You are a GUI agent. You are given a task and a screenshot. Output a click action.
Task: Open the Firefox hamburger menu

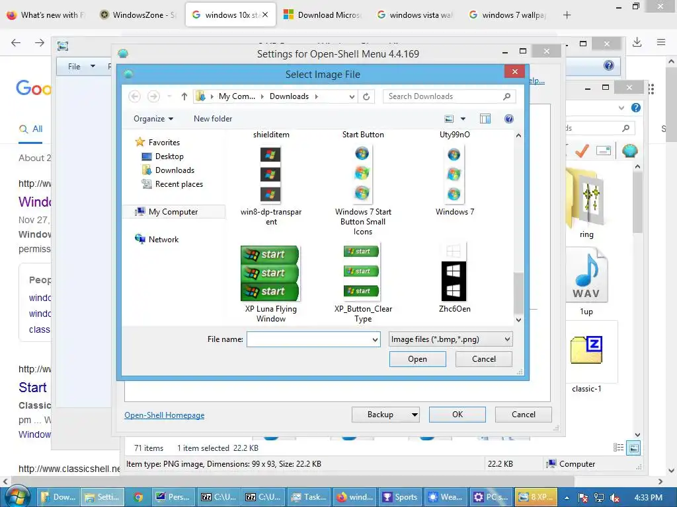660,42
